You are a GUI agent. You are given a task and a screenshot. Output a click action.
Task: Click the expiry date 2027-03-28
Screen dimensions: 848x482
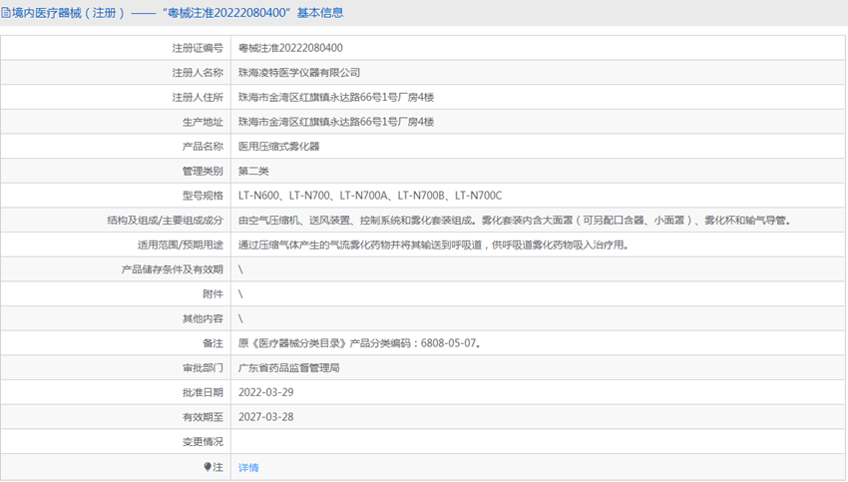[266, 417]
